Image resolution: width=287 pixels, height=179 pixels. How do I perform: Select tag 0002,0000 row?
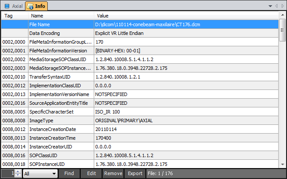[x=140, y=42]
